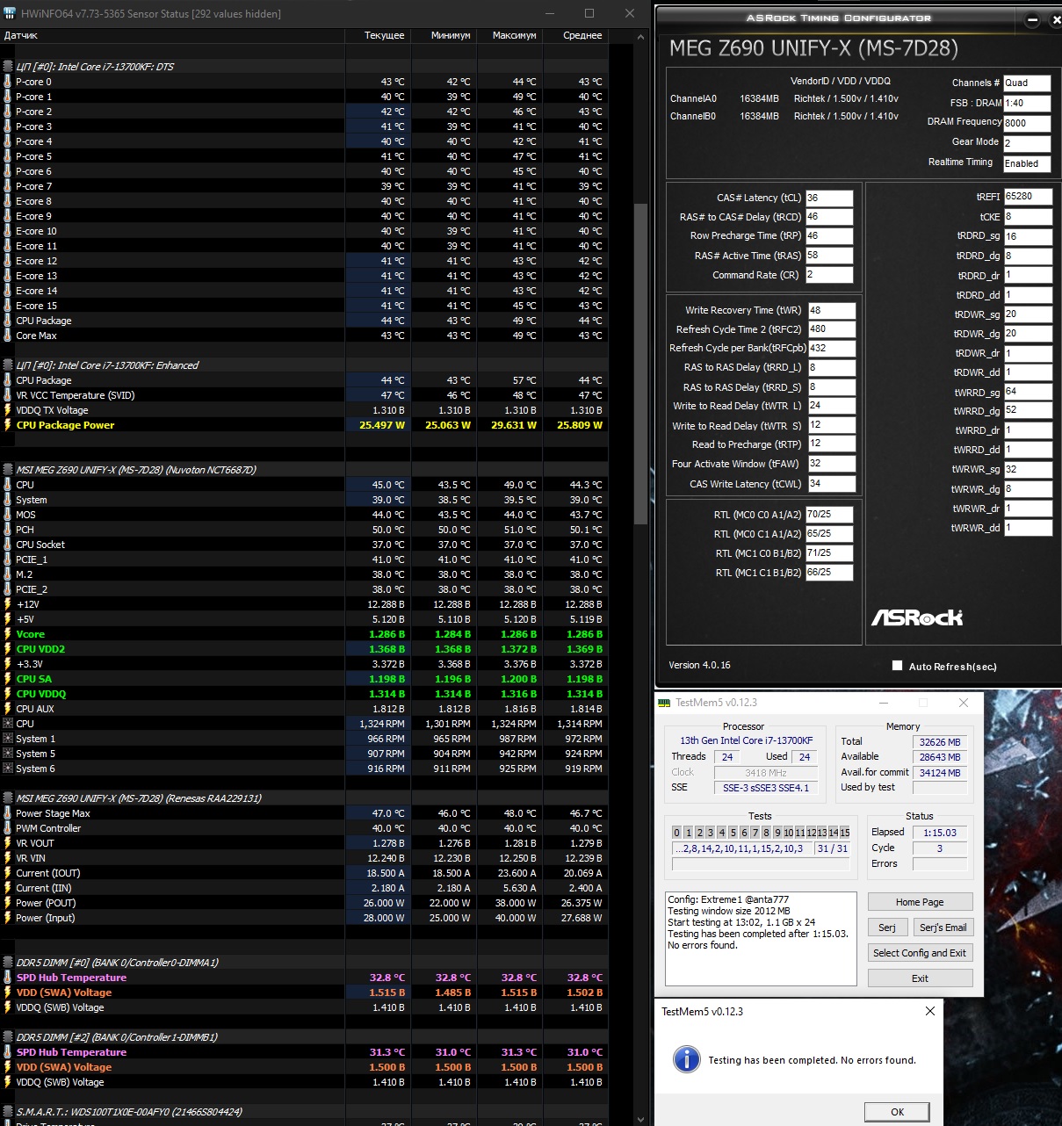Click the CAS Write Latency (tCWL) field
Viewport: 1062px width, 1126px height.
[x=832, y=483]
